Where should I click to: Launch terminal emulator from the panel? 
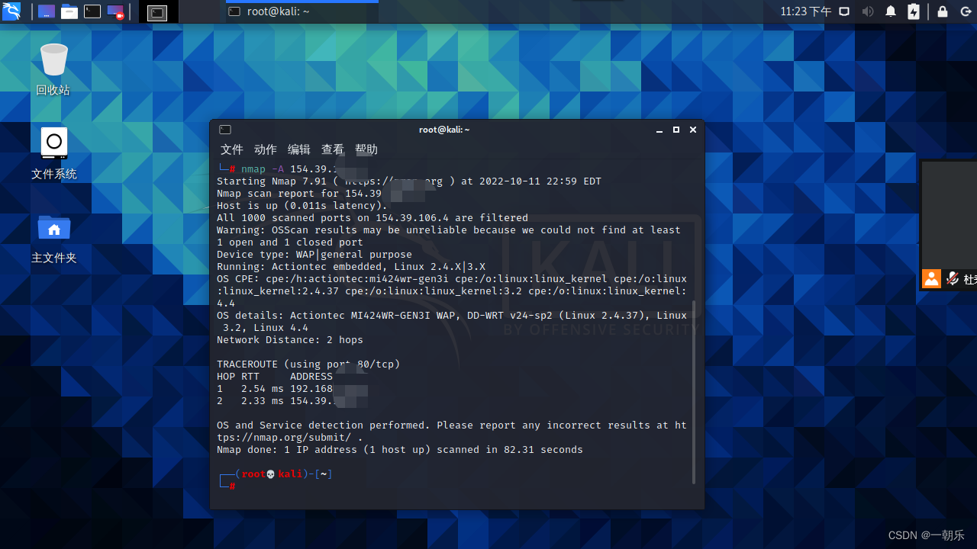(92, 11)
